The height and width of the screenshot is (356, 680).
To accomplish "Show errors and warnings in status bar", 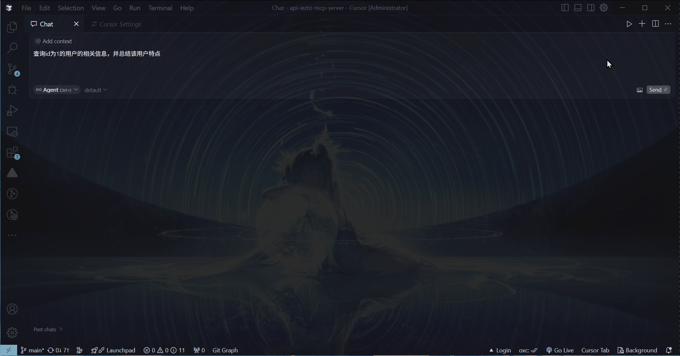I will coord(164,350).
